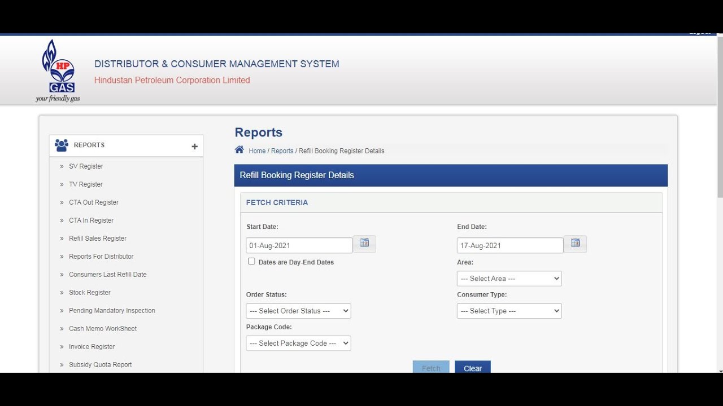This screenshot has height=406, width=723.
Task: Click the home icon in breadcrumb
Action: (x=239, y=150)
